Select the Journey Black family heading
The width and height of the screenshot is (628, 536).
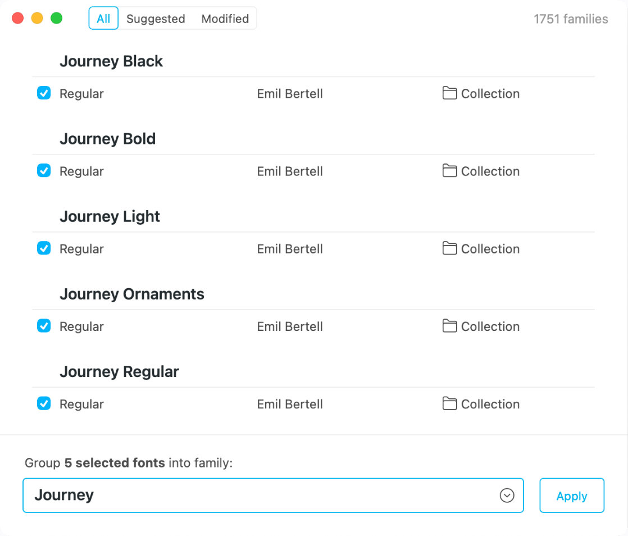(x=111, y=61)
